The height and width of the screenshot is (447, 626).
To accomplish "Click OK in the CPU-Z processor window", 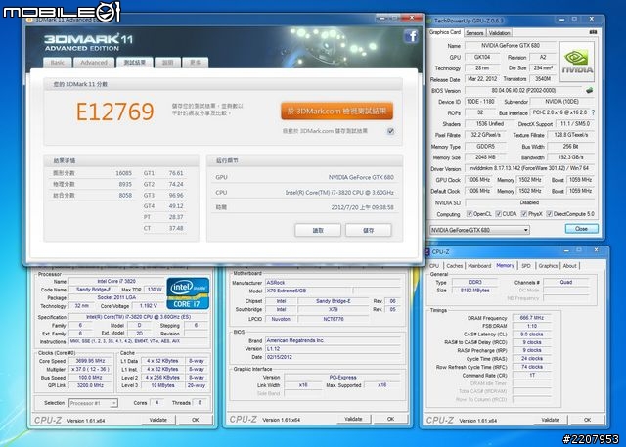I will tap(196, 420).
